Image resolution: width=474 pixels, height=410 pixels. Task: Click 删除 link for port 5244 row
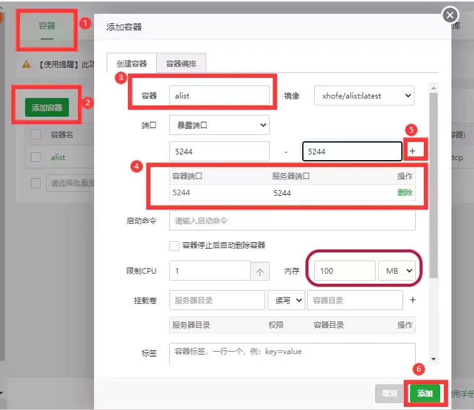tap(405, 192)
